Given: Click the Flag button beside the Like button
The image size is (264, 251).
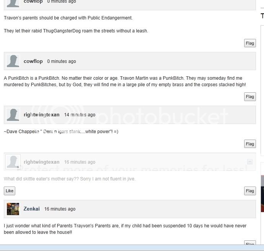Looking at the screenshot, I should point(250,191).
